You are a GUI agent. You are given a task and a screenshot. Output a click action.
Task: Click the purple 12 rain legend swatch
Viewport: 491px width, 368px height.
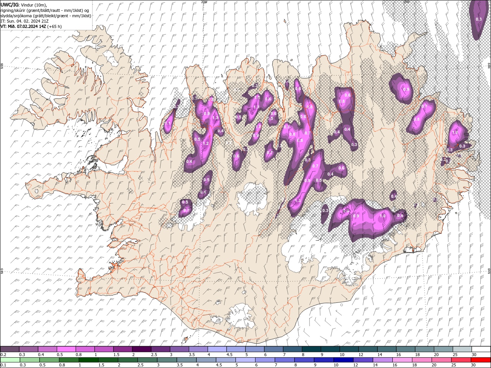coord(362,360)
